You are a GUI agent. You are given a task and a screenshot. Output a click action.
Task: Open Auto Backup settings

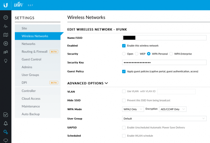(37, 114)
